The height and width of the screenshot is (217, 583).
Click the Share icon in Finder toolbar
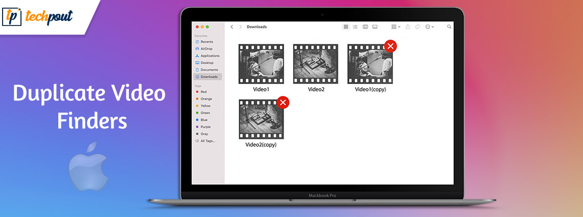(x=408, y=26)
